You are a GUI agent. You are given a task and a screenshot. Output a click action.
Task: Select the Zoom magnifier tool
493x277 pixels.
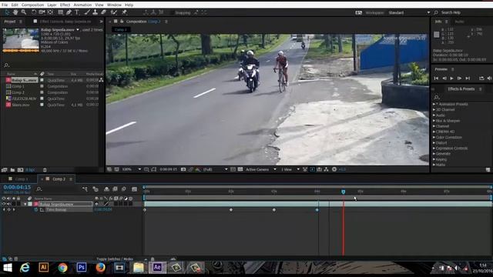tap(24, 12)
